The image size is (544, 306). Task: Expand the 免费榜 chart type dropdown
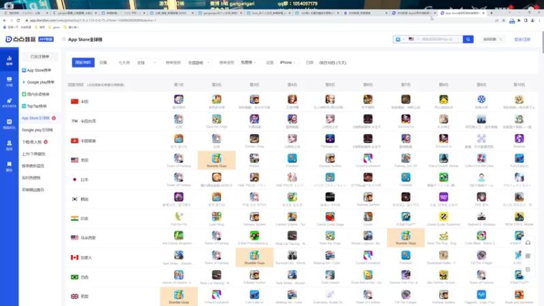pyautogui.click(x=248, y=63)
